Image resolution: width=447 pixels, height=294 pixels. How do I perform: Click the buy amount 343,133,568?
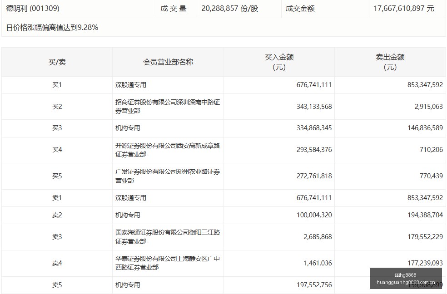314,107
